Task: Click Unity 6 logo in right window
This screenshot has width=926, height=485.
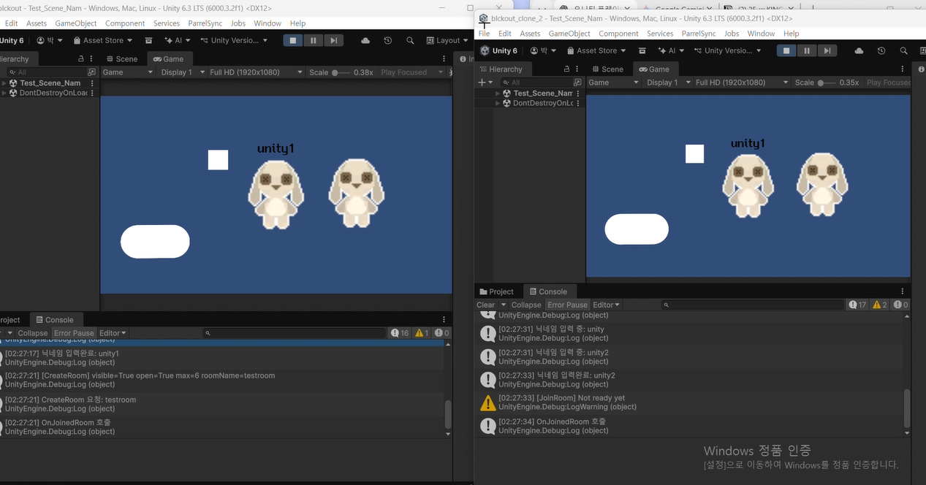Action: click(x=499, y=51)
